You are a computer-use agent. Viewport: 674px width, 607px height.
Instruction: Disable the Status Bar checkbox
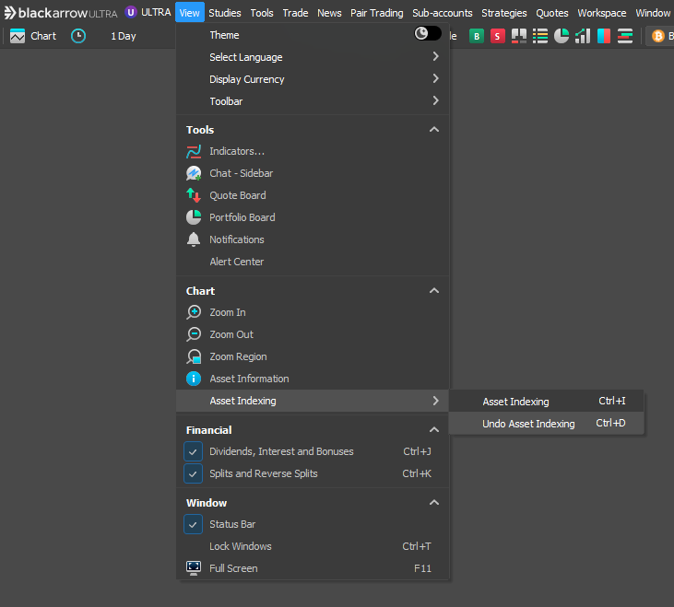[194, 524]
